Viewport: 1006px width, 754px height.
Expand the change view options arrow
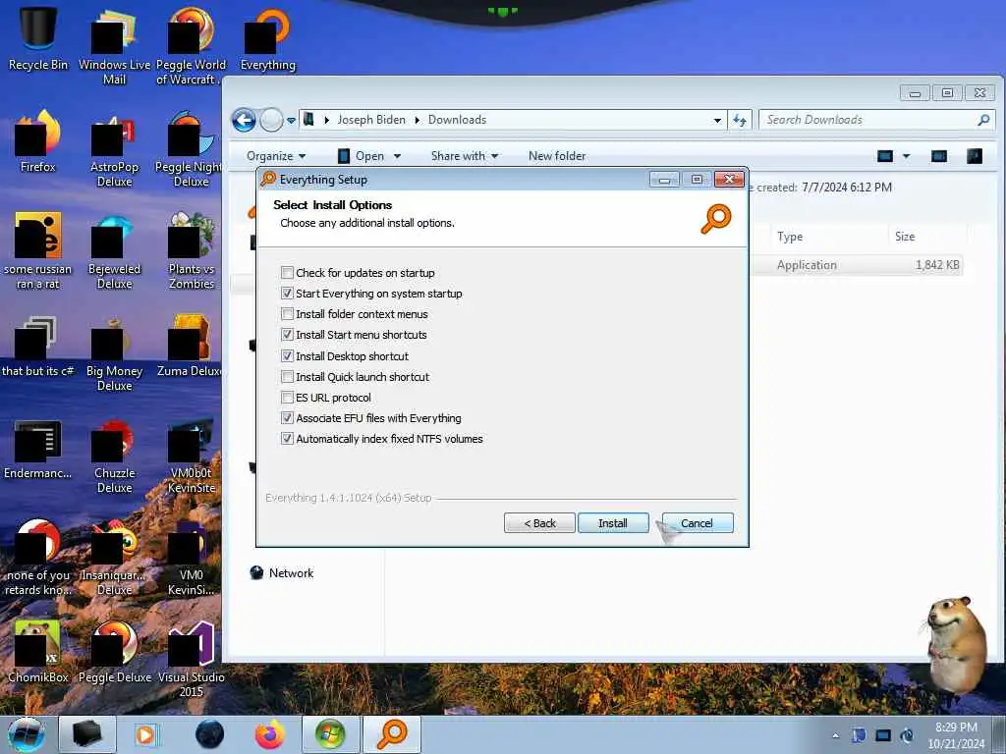tap(906, 156)
